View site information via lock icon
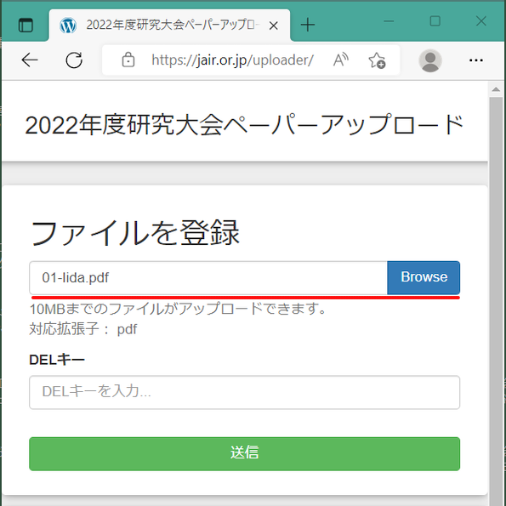506x506 pixels. pyautogui.click(x=128, y=60)
